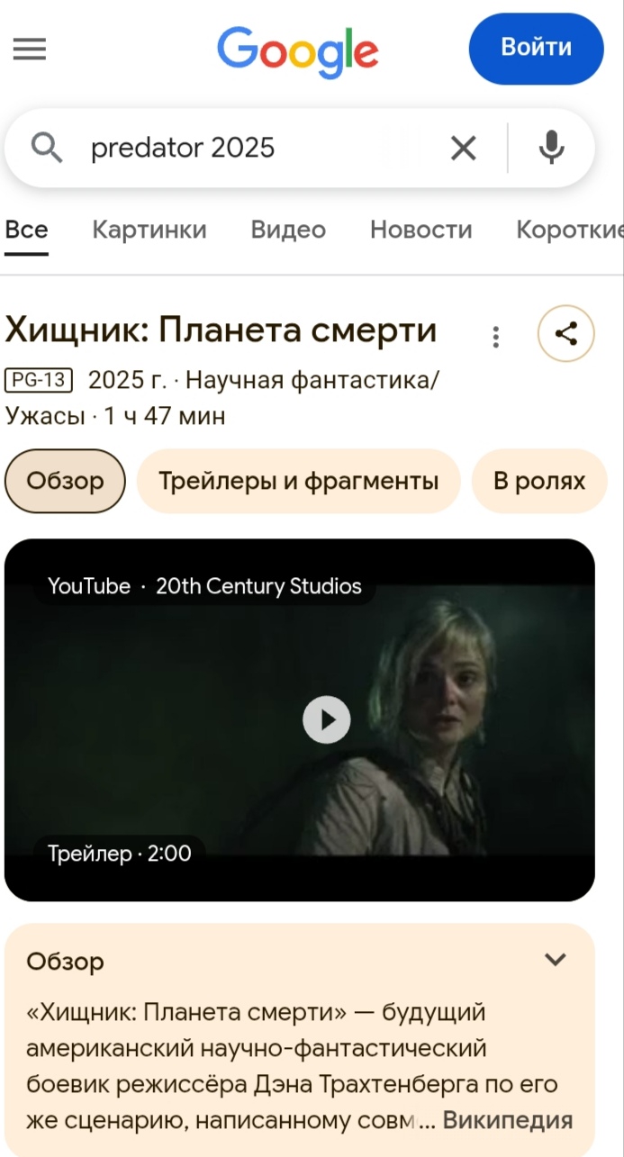624x1157 pixels.
Task: Open the Википедия source link
Action: click(508, 1121)
